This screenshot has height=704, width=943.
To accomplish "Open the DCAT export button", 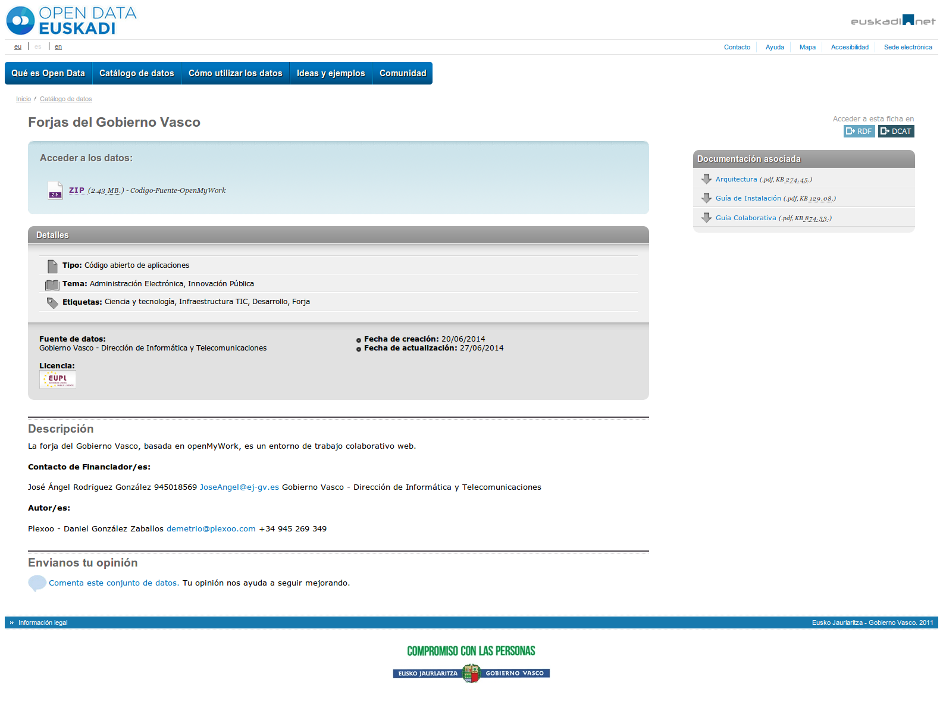I will tap(896, 132).
